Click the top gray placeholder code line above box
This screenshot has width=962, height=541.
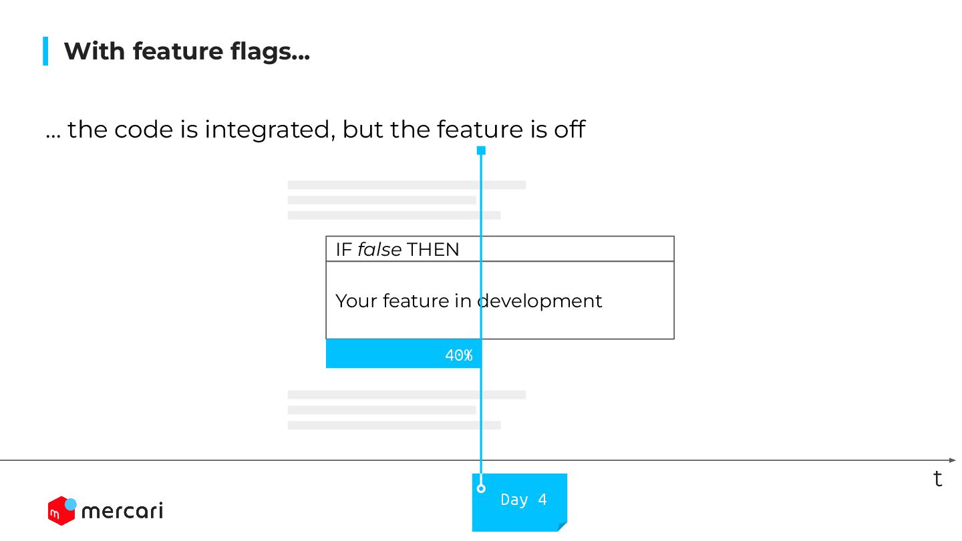[407, 185]
